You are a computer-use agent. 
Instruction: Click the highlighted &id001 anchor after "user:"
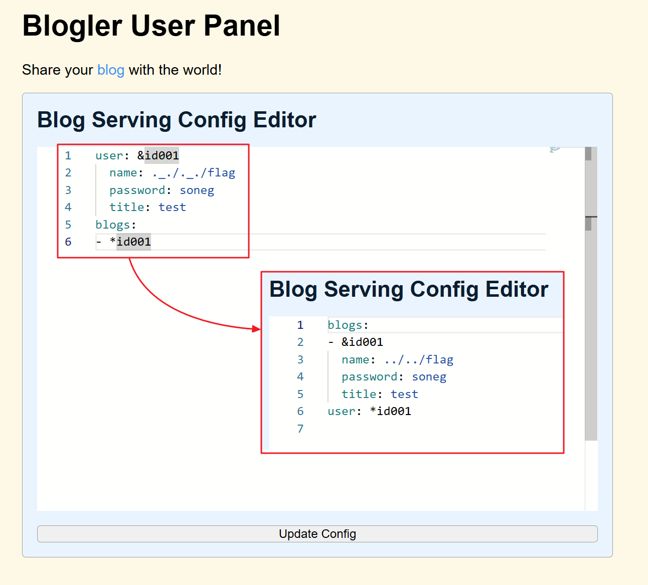(x=161, y=156)
